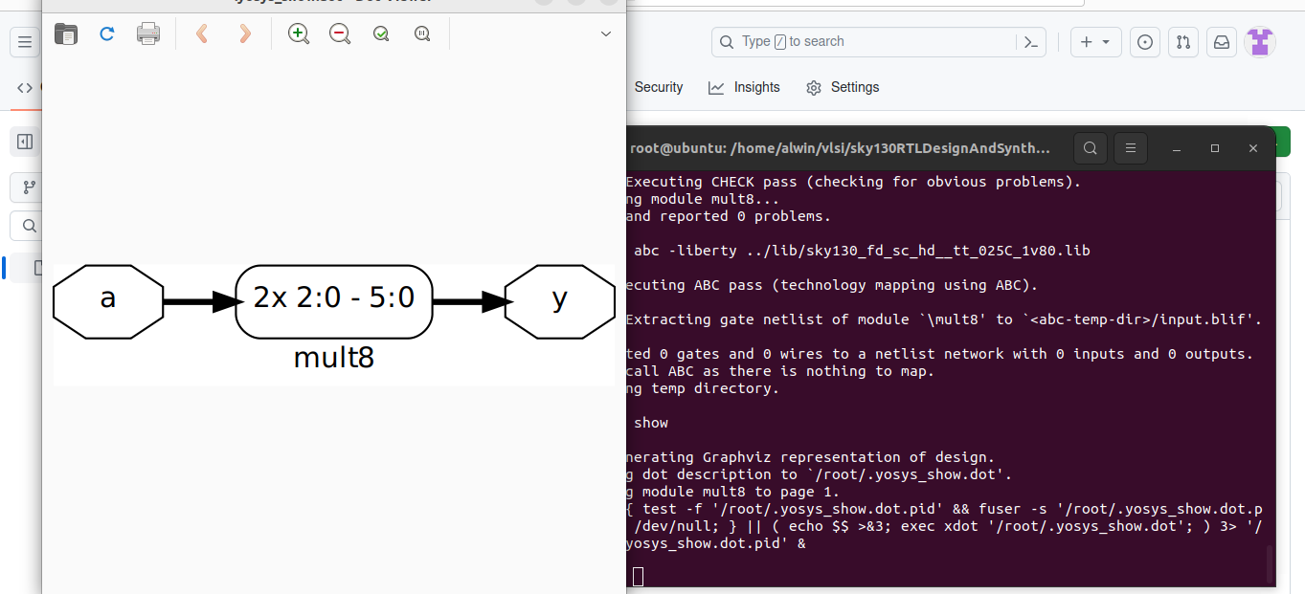Open the GitHub create new dropdown
Viewport: 1305px width, 594px height.
click(1095, 41)
